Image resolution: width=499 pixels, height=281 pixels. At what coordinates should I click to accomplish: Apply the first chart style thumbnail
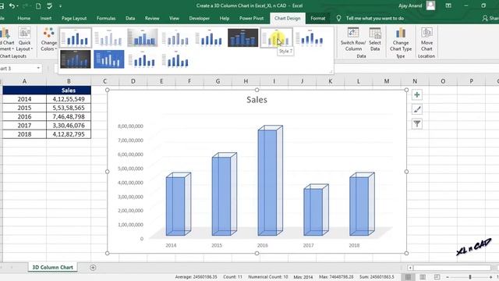click(76, 37)
